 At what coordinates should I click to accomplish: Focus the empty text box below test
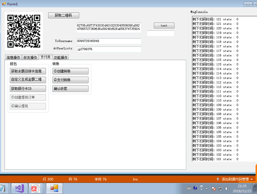click(x=160, y=33)
